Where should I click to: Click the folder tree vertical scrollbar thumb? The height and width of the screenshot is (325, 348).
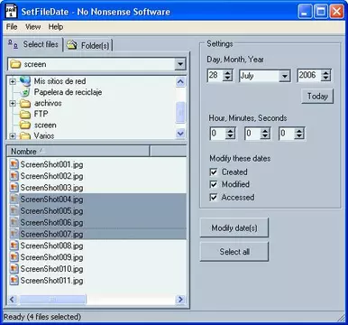tap(180, 113)
